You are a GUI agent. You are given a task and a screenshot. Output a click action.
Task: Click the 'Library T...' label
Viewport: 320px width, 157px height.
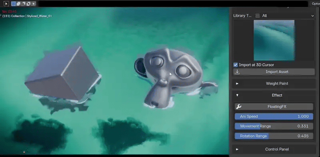point(242,16)
